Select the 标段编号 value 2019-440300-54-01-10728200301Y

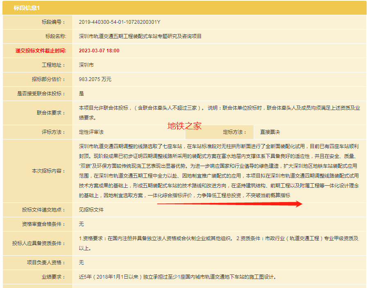[119, 22]
